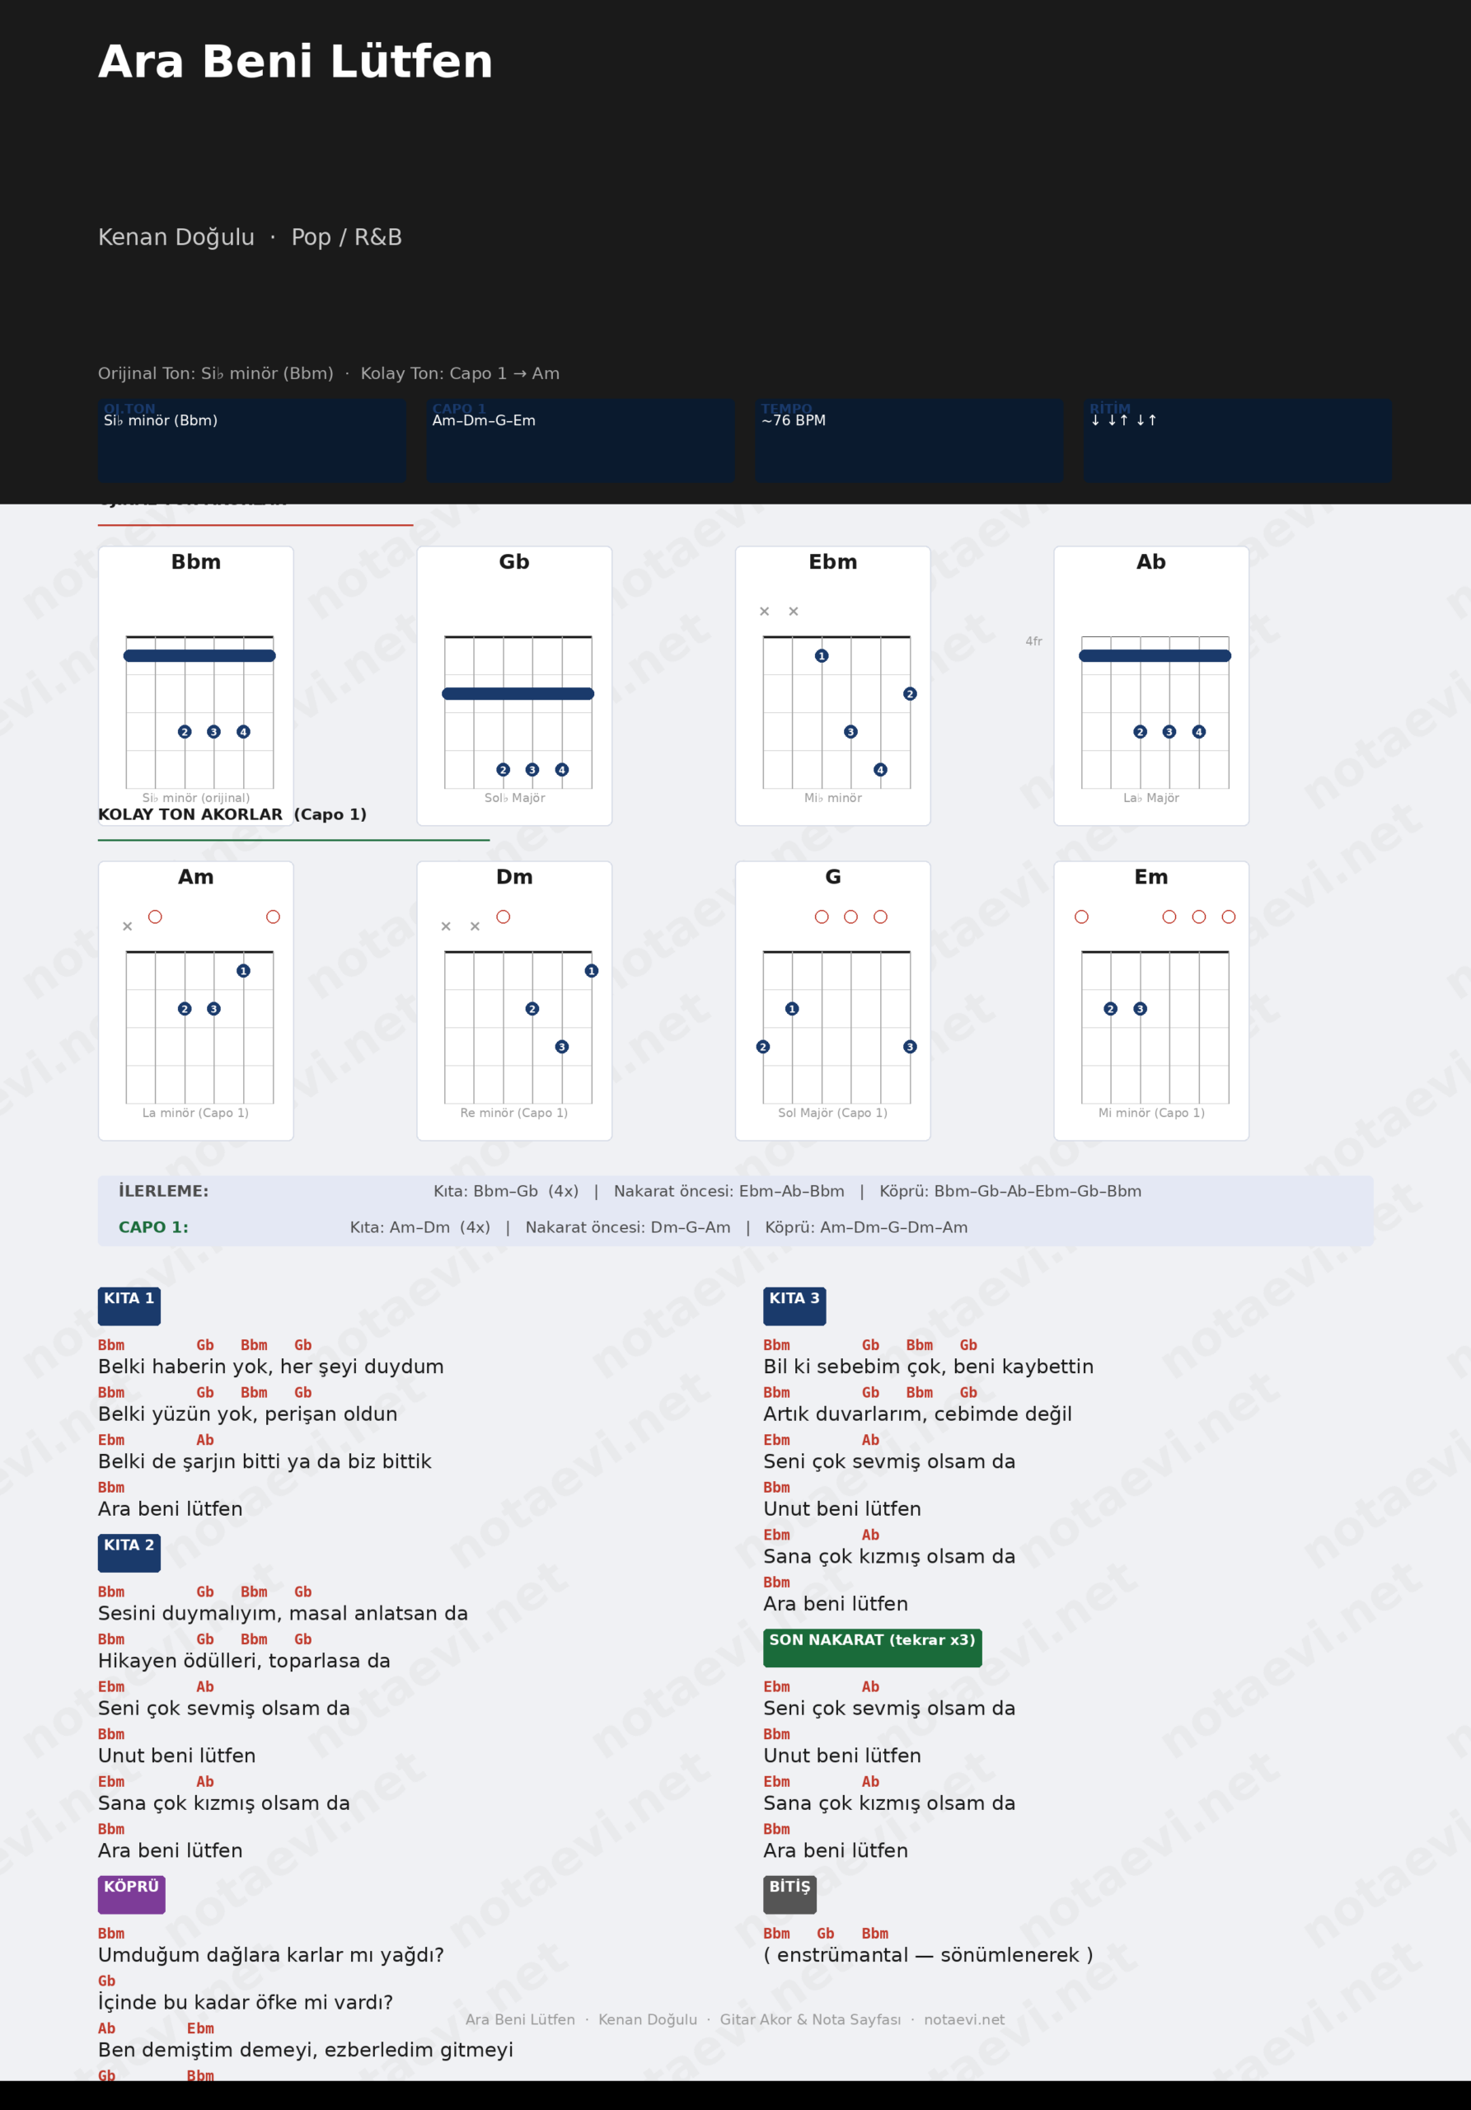Viewport: 1471px width, 2110px height.
Task: Click the ~76 BPM tempo card
Action: tap(909, 439)
